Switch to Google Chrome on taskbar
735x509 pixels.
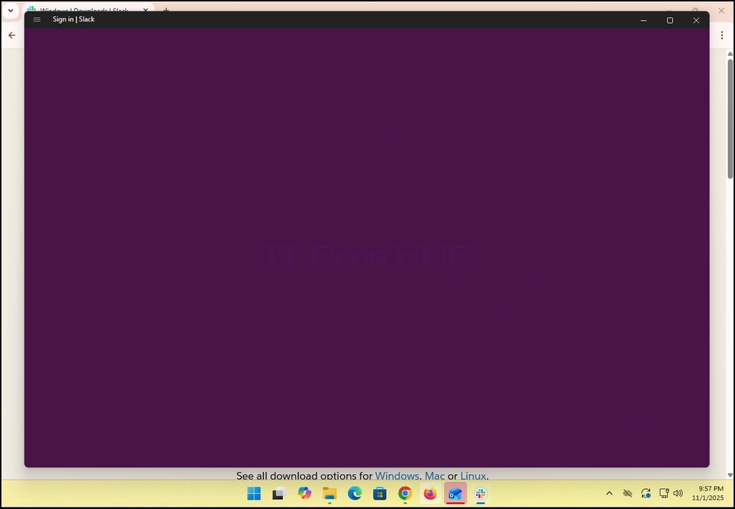coord(405,493)
